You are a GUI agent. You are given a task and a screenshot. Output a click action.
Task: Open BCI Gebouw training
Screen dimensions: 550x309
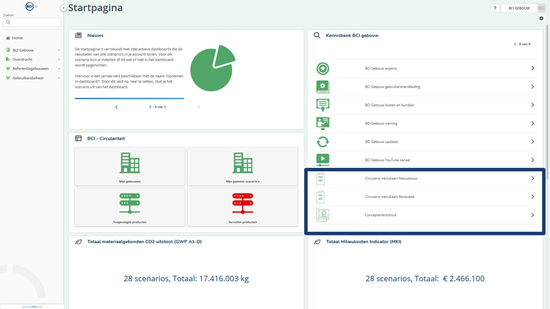tap(381, 123)
